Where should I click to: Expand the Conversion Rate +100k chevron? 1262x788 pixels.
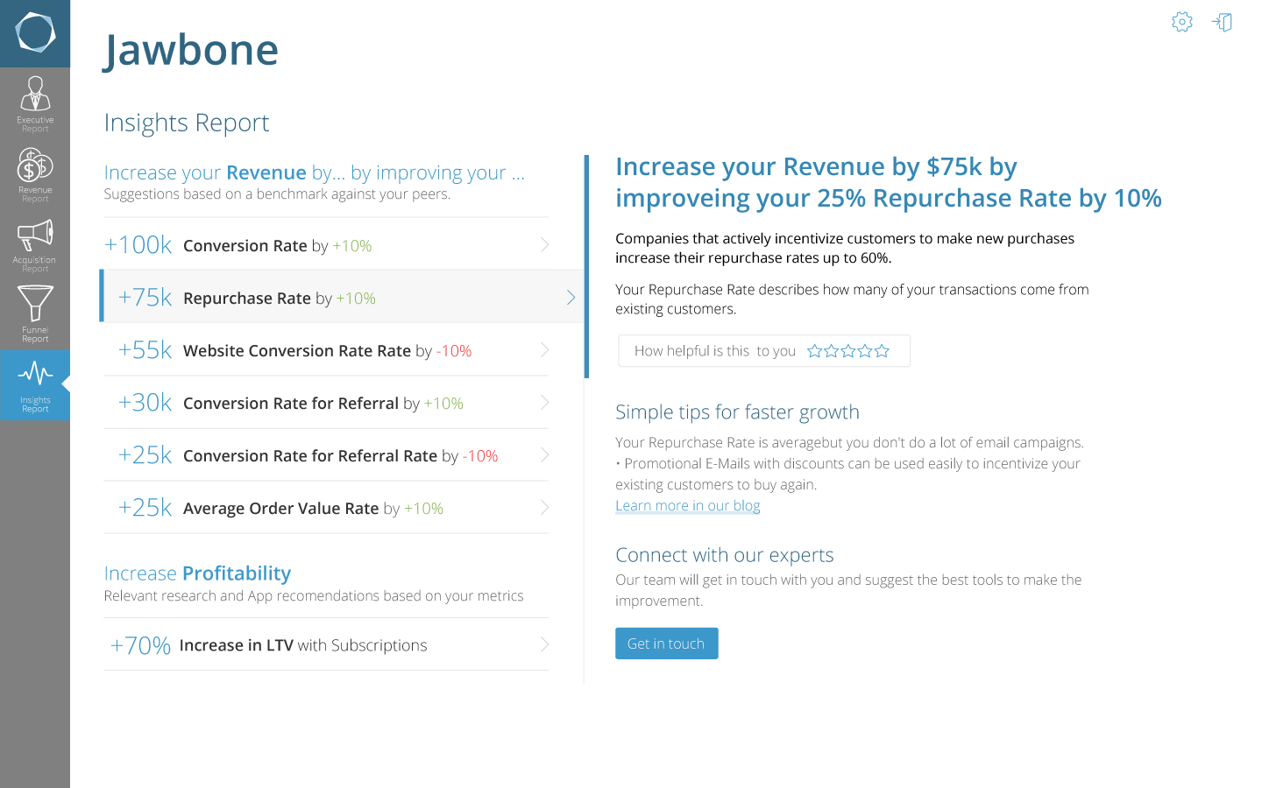pyautogui.click(x=544, y=245)
